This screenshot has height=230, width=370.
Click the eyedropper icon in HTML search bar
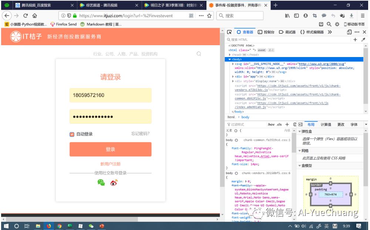point(363,40)
